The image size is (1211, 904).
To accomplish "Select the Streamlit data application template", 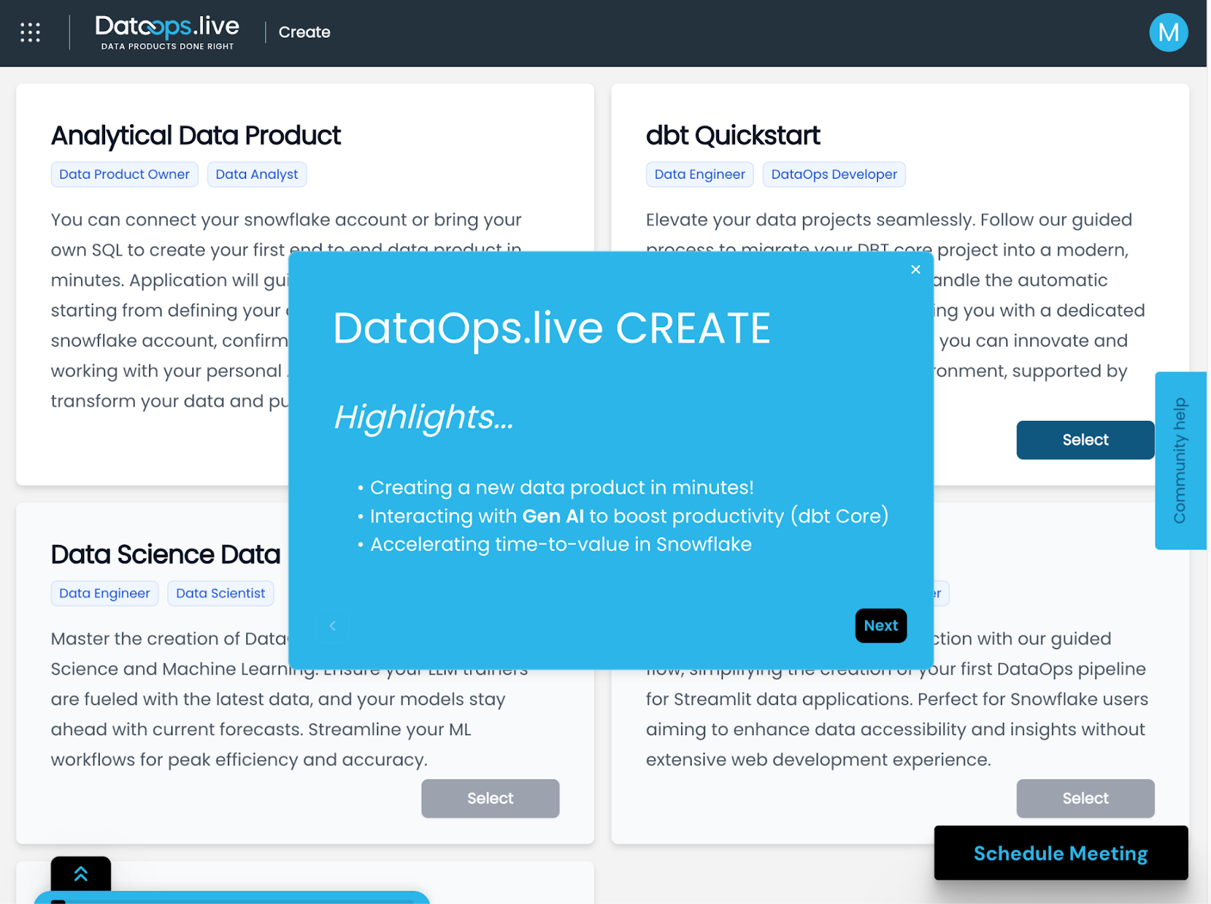I will coord(1085,798).
